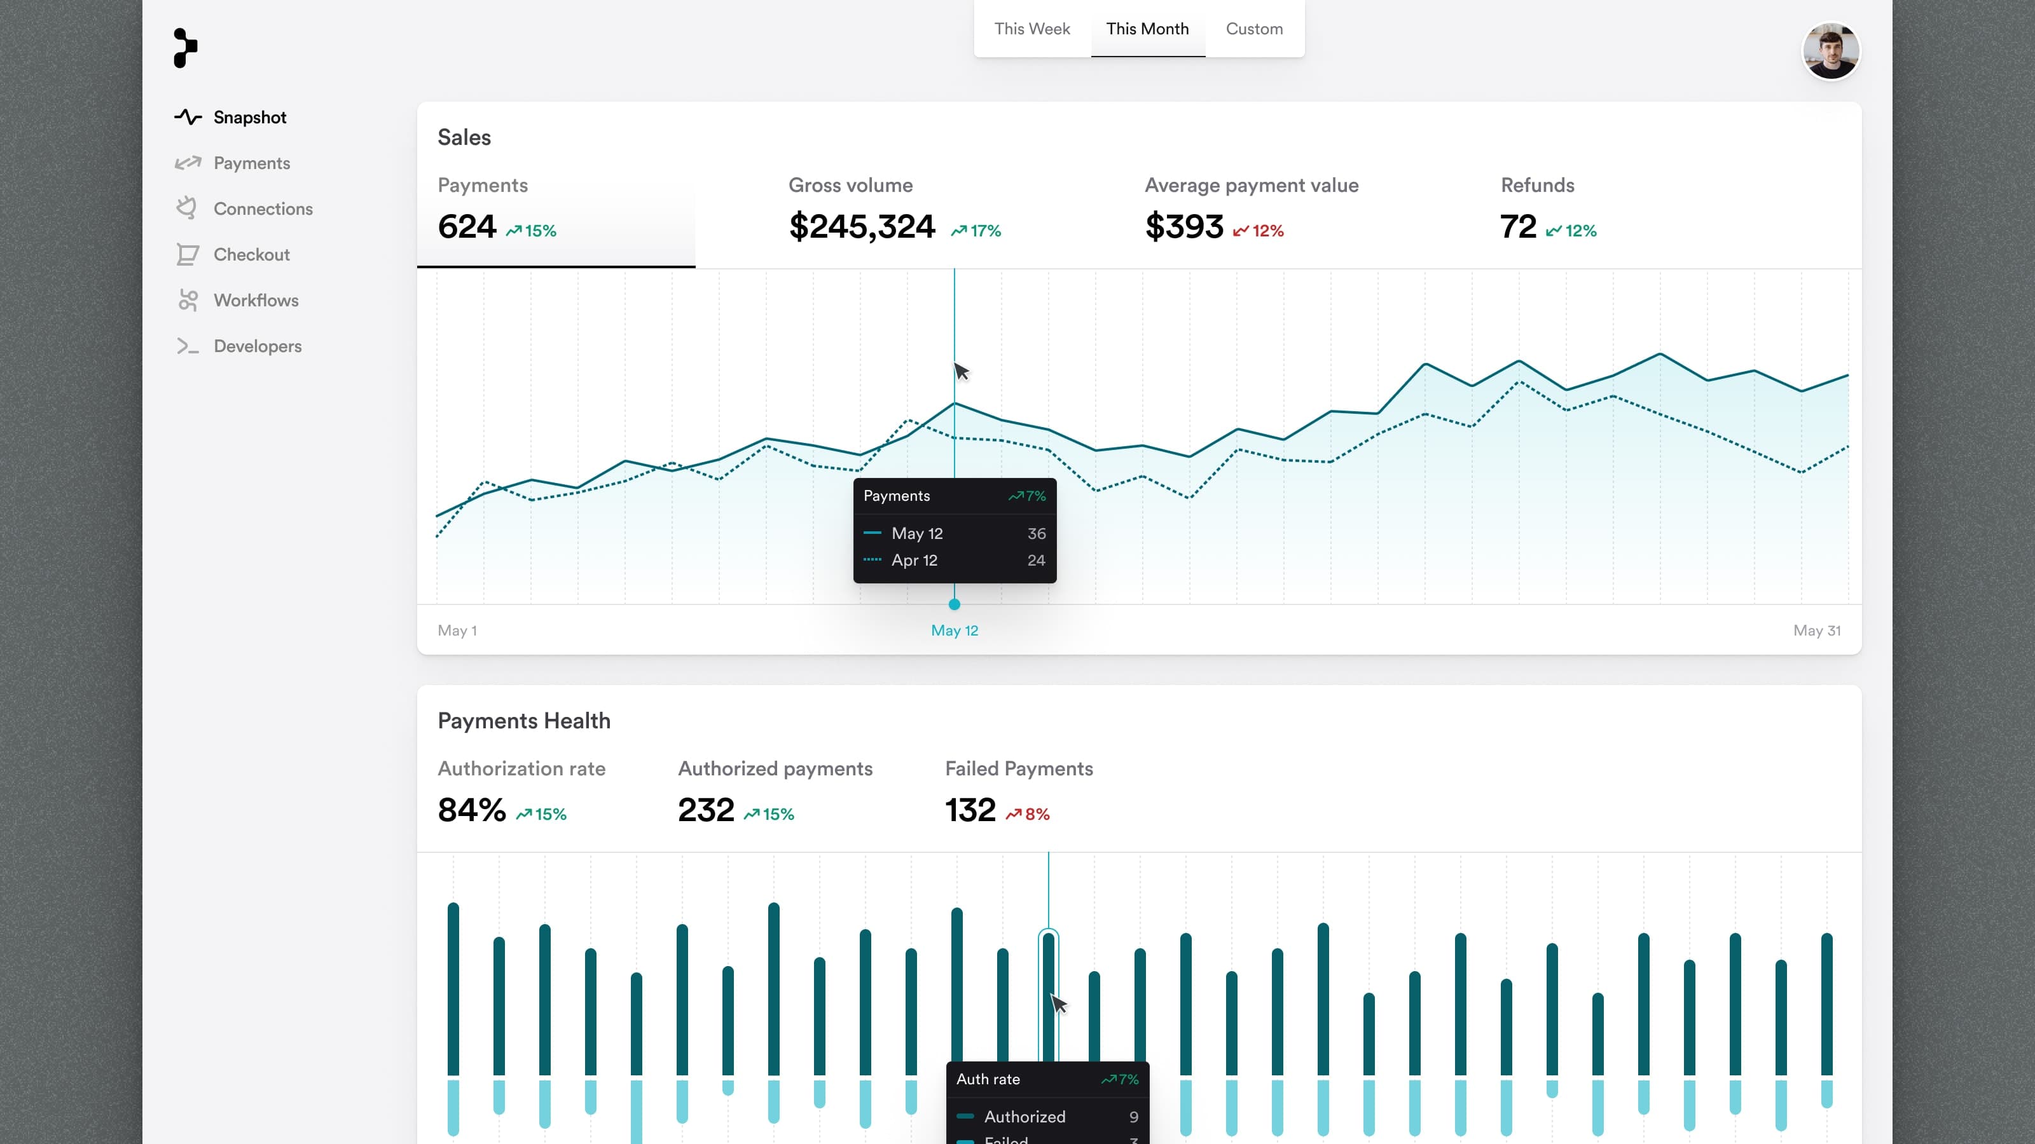Click the Snapshot pulse icon
The height and width of the screenshot is (1144, 2035).
(188, 118)
